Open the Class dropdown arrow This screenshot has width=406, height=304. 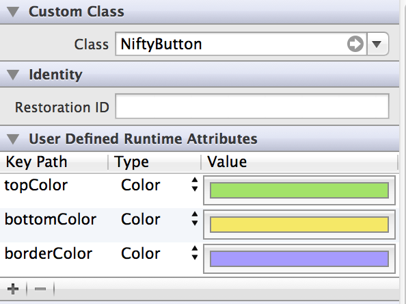tap(377, 44)
